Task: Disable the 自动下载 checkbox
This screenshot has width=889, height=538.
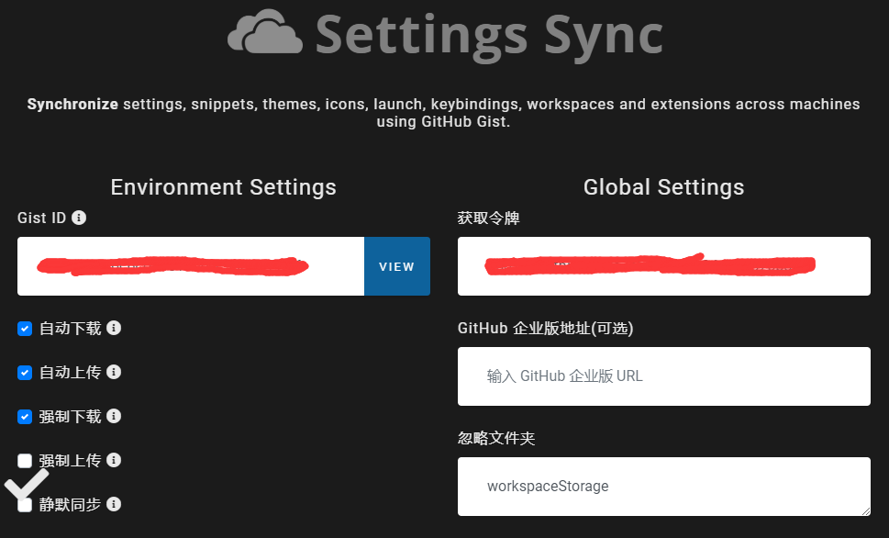Action: click(24, 328)
